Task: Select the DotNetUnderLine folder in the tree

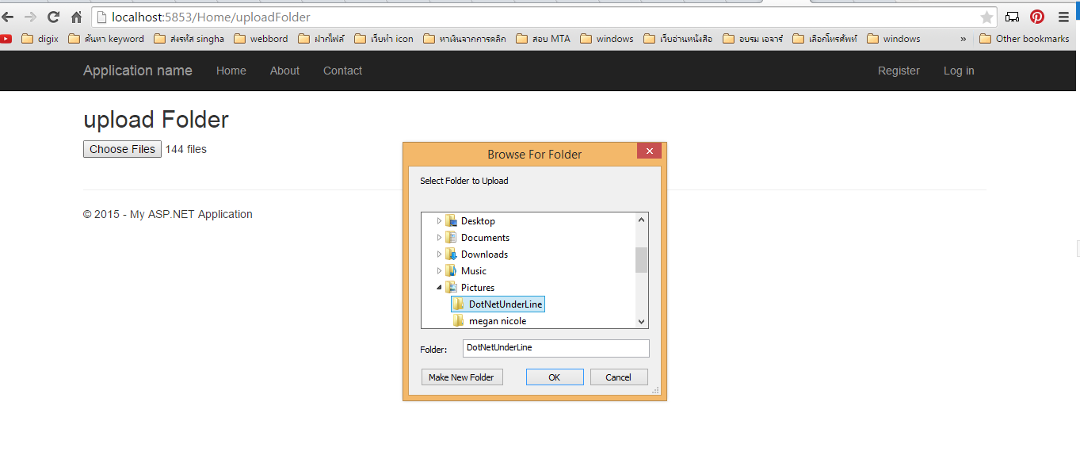Action: tap(504, 304)
